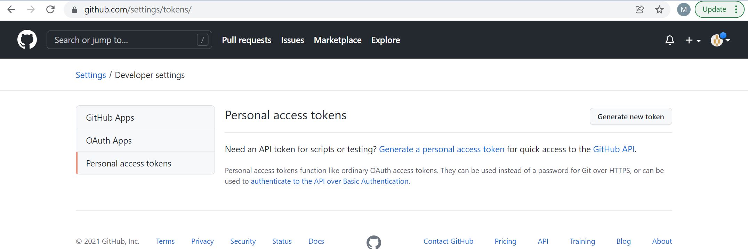Follow Generate a personal access token link
The height and width of the screenshot is (249, 748).
[x=442, y=149]
